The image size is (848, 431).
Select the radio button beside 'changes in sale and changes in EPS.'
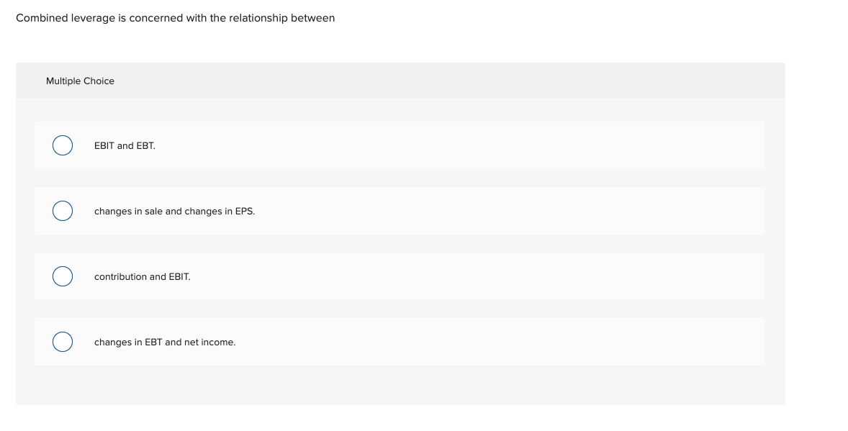[62, 211]
